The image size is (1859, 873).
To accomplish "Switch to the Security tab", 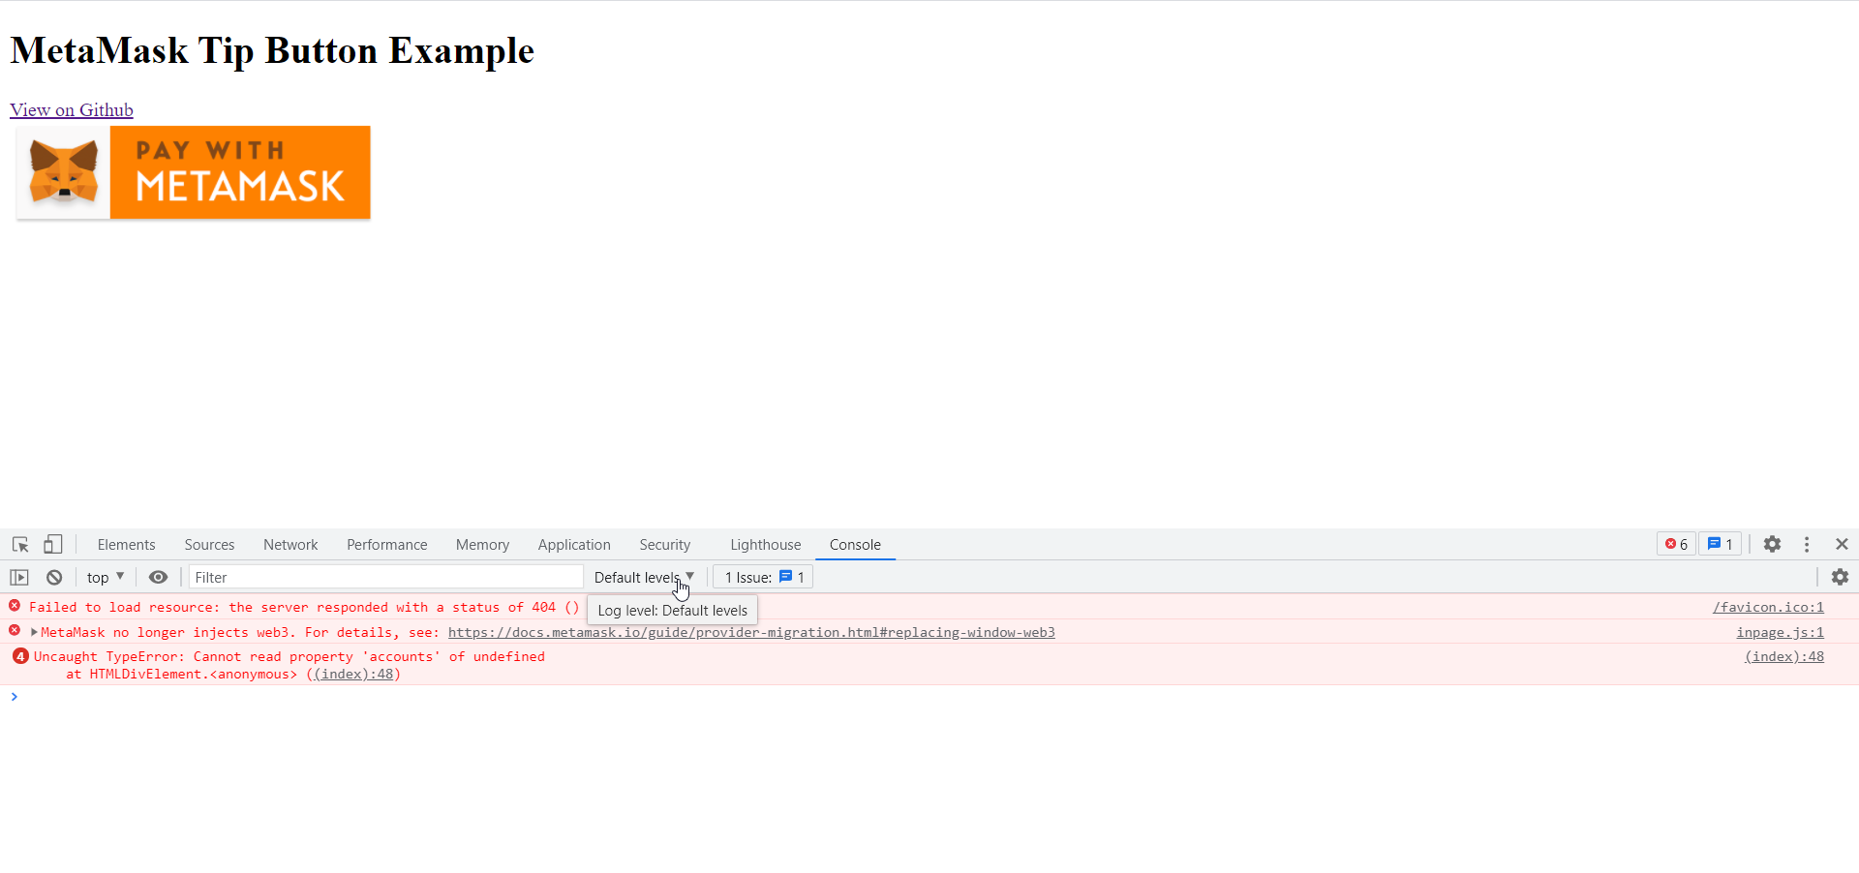I will pos(664,545).
